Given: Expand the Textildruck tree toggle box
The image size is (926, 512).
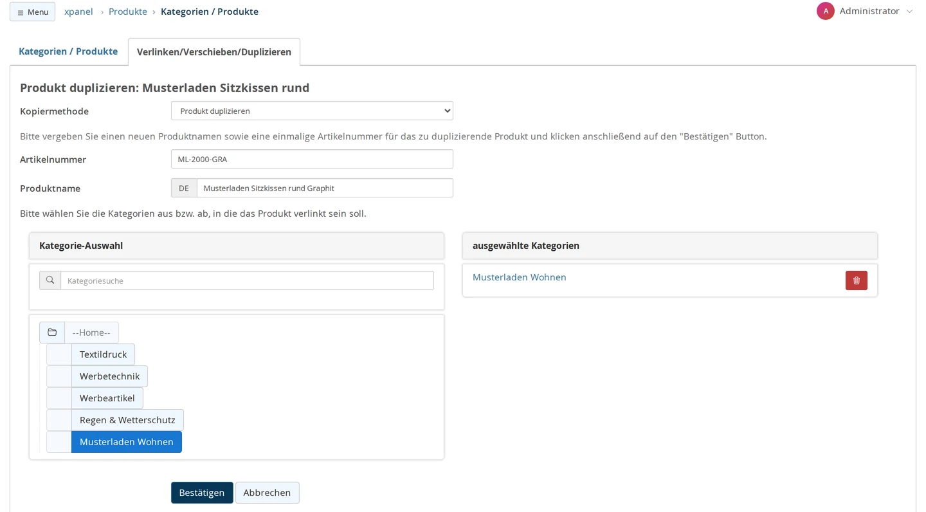Looking at the screenshot, I should 59,354.
